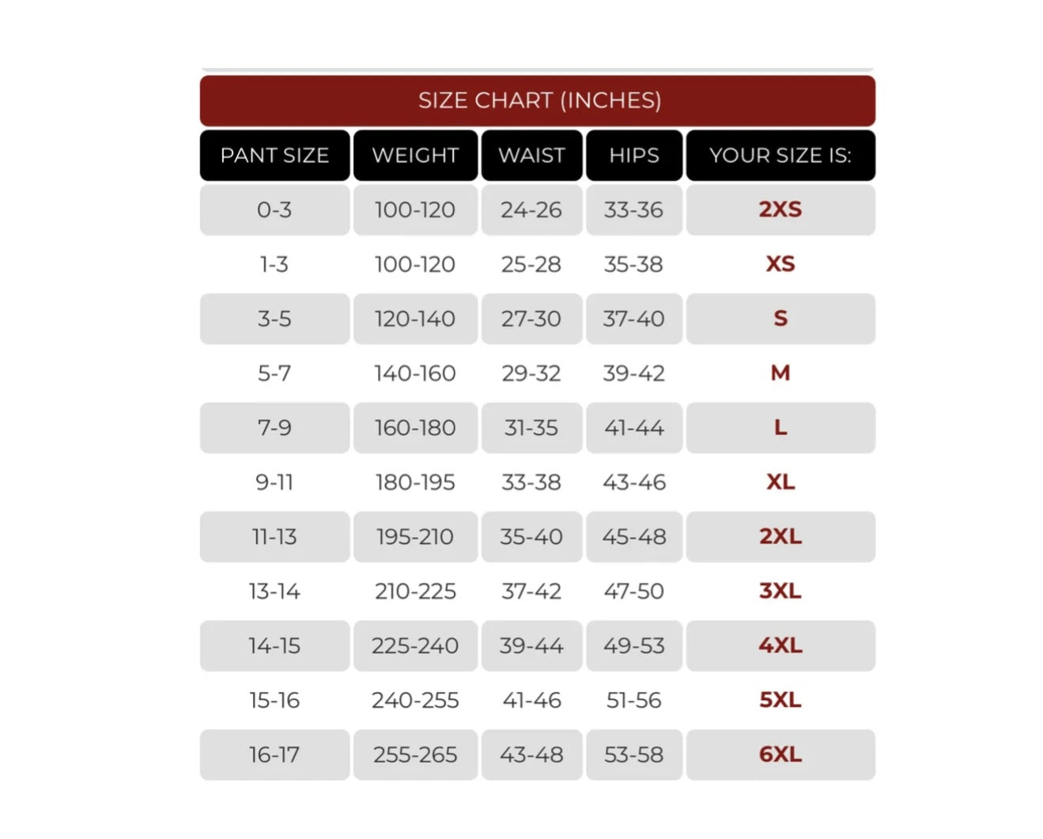Click the 255-265 weight cell
The image size is (1043, 839).
[415, 754]
